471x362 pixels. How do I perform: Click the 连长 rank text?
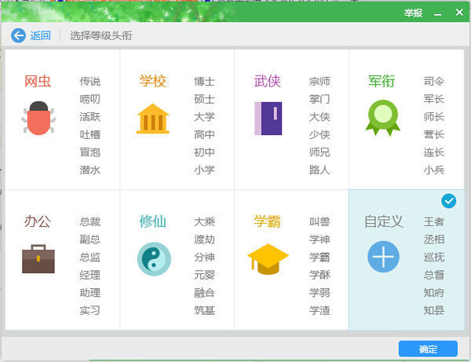point(434,152)
